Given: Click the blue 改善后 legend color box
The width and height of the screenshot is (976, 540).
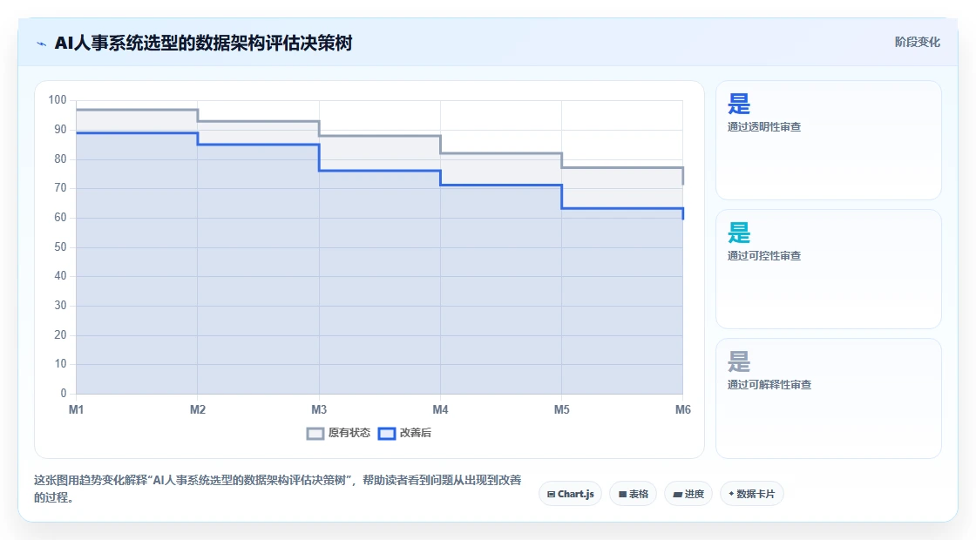Looking at the screenshot, I should tap(387, 434).
